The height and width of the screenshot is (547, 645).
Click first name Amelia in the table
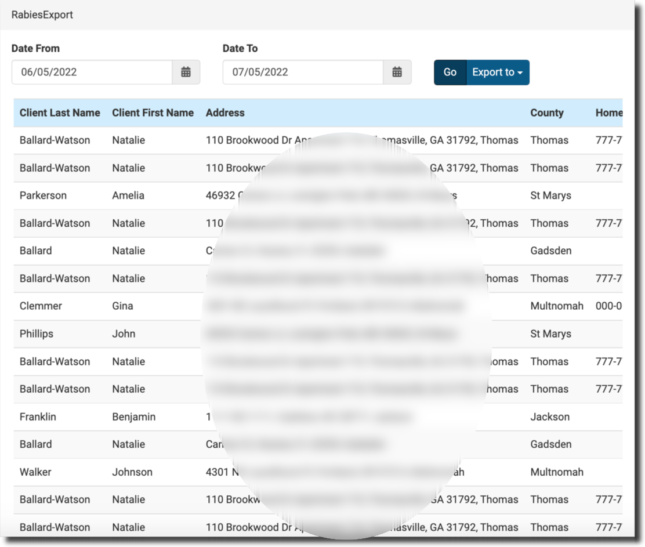[x=128, y=195]
